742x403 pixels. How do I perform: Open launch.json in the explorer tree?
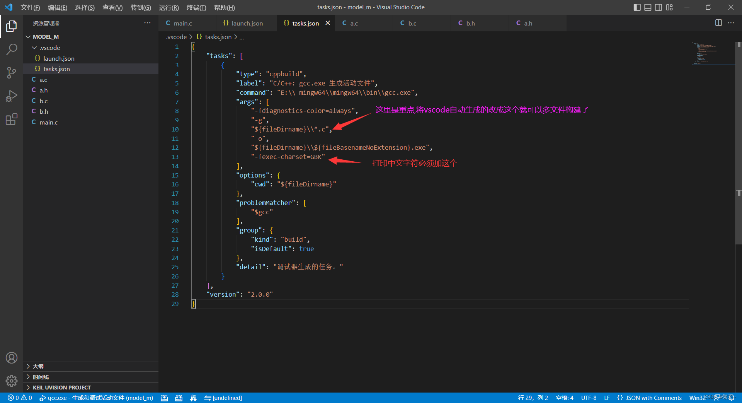click(91, 58)
